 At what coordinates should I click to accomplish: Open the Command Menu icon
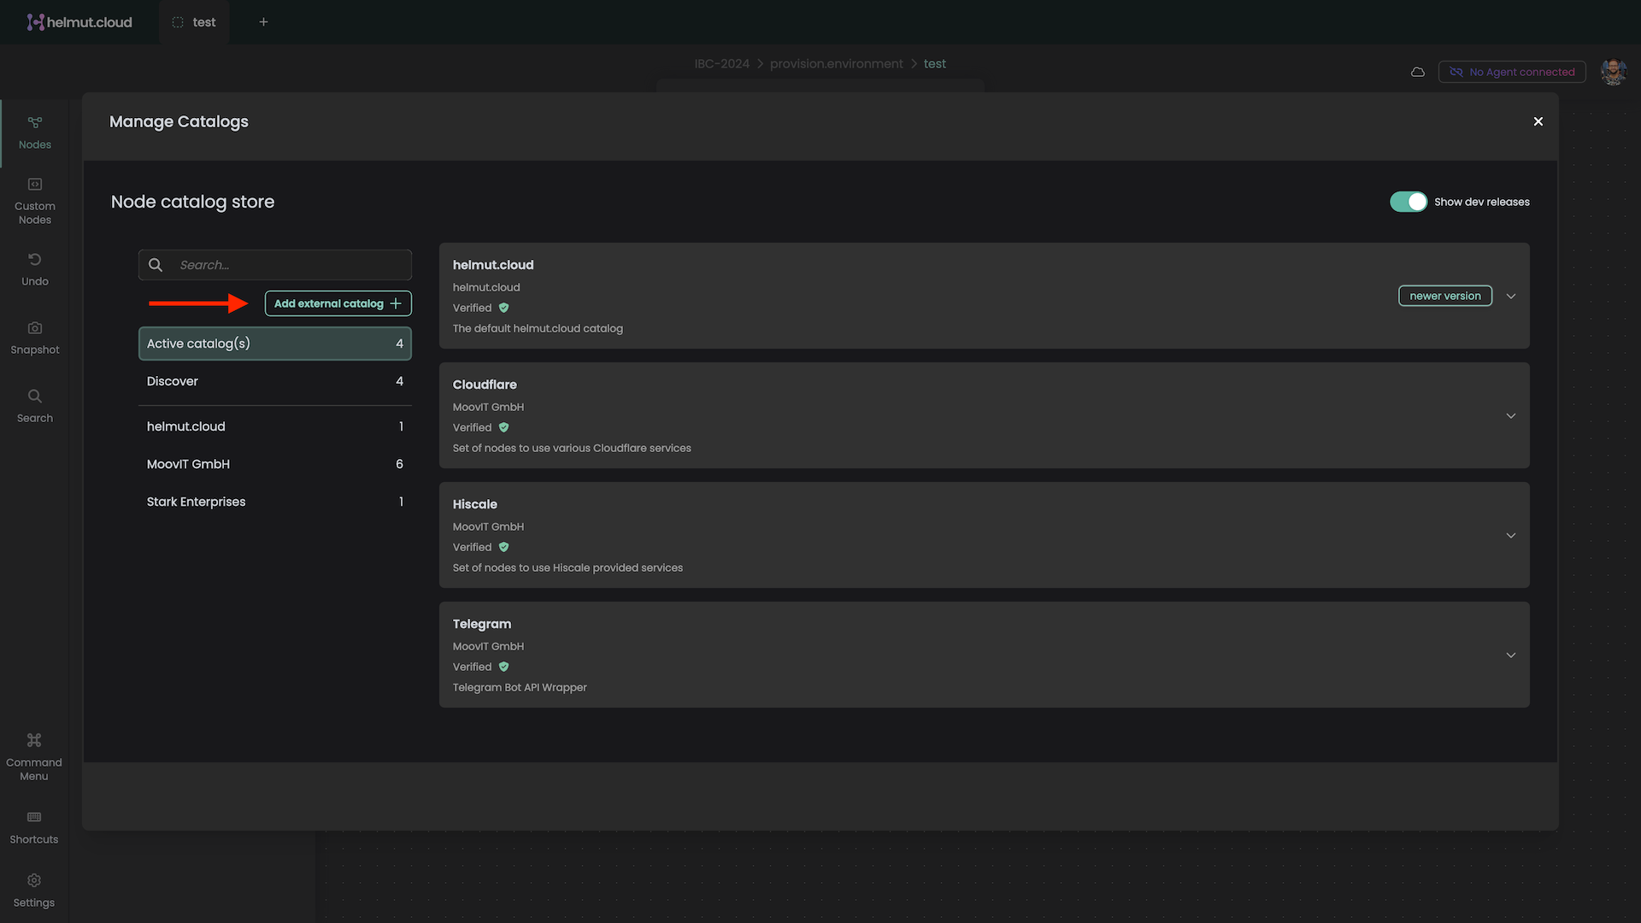click(34, 755)
